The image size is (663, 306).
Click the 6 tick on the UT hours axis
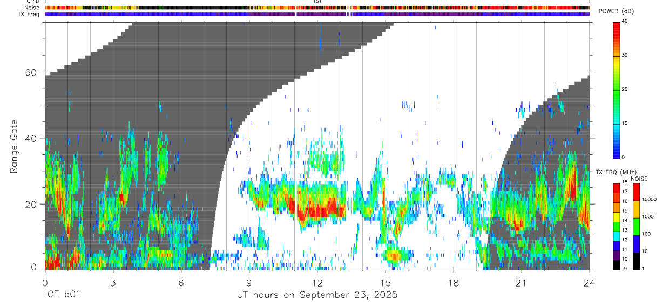tap(181, 282)
